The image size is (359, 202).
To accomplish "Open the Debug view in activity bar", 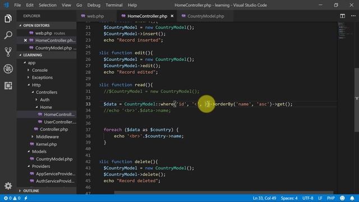I will [x=8, y=68].
